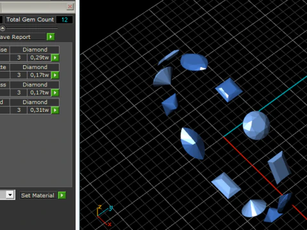Viewport: 307px width, 230px height.
Task: Click the green arrow next to Set Material
Action: pos(62,195)
